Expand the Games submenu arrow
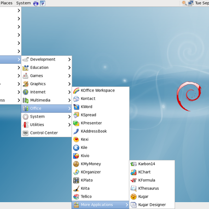 (69, 76)
